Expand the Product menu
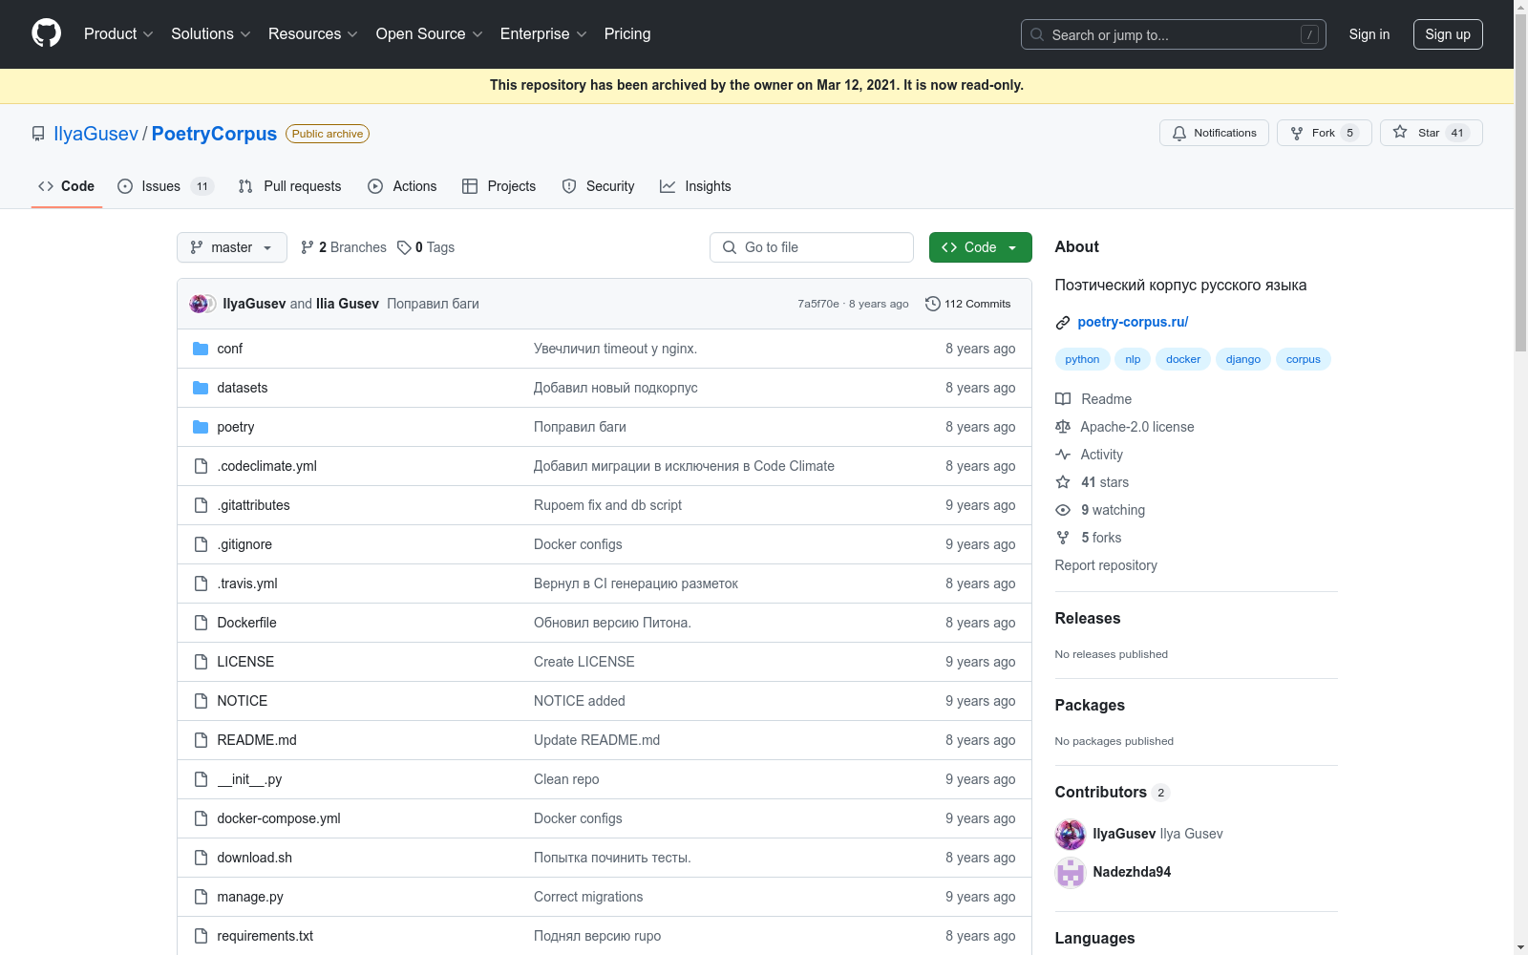This screenshot has width=1528, height=955. 118,34
